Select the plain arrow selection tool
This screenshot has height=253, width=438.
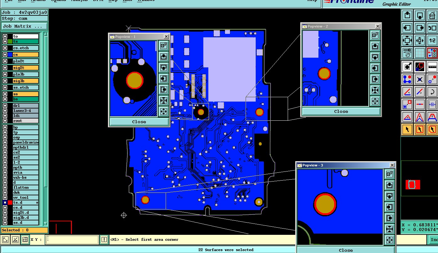[407, 129]
